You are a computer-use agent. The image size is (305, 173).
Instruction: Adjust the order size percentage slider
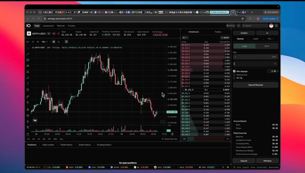pos(255,64)
